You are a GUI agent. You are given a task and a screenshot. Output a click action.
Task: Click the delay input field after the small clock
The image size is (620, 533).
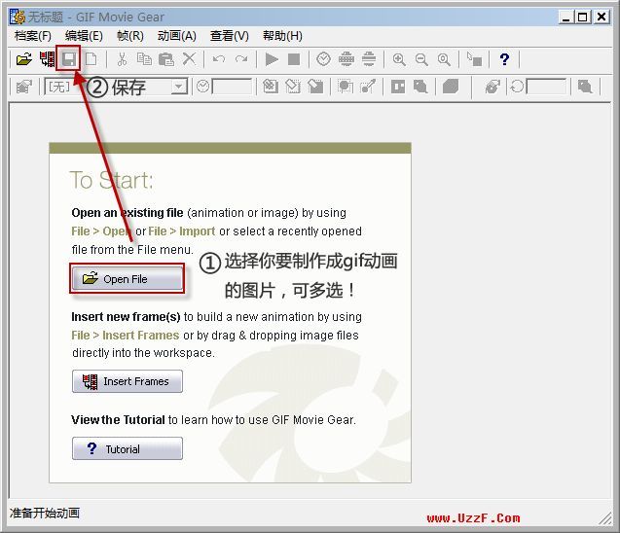click(x=232, y=87)
